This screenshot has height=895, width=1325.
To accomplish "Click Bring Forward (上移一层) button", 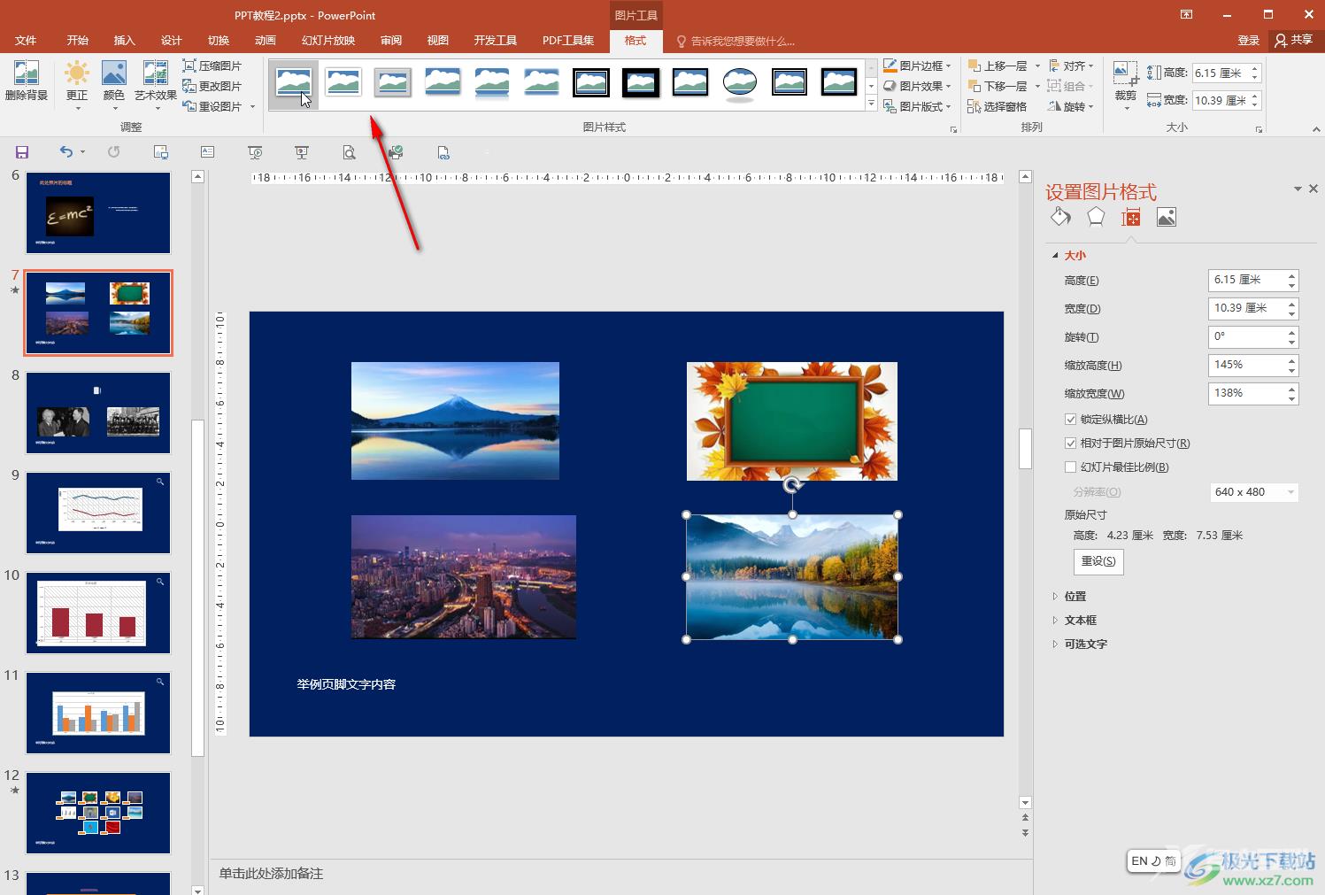I will pos(998,66).
